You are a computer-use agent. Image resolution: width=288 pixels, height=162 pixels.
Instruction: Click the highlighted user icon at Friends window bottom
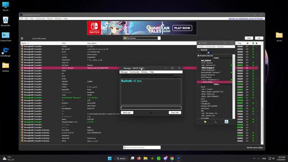226,121
